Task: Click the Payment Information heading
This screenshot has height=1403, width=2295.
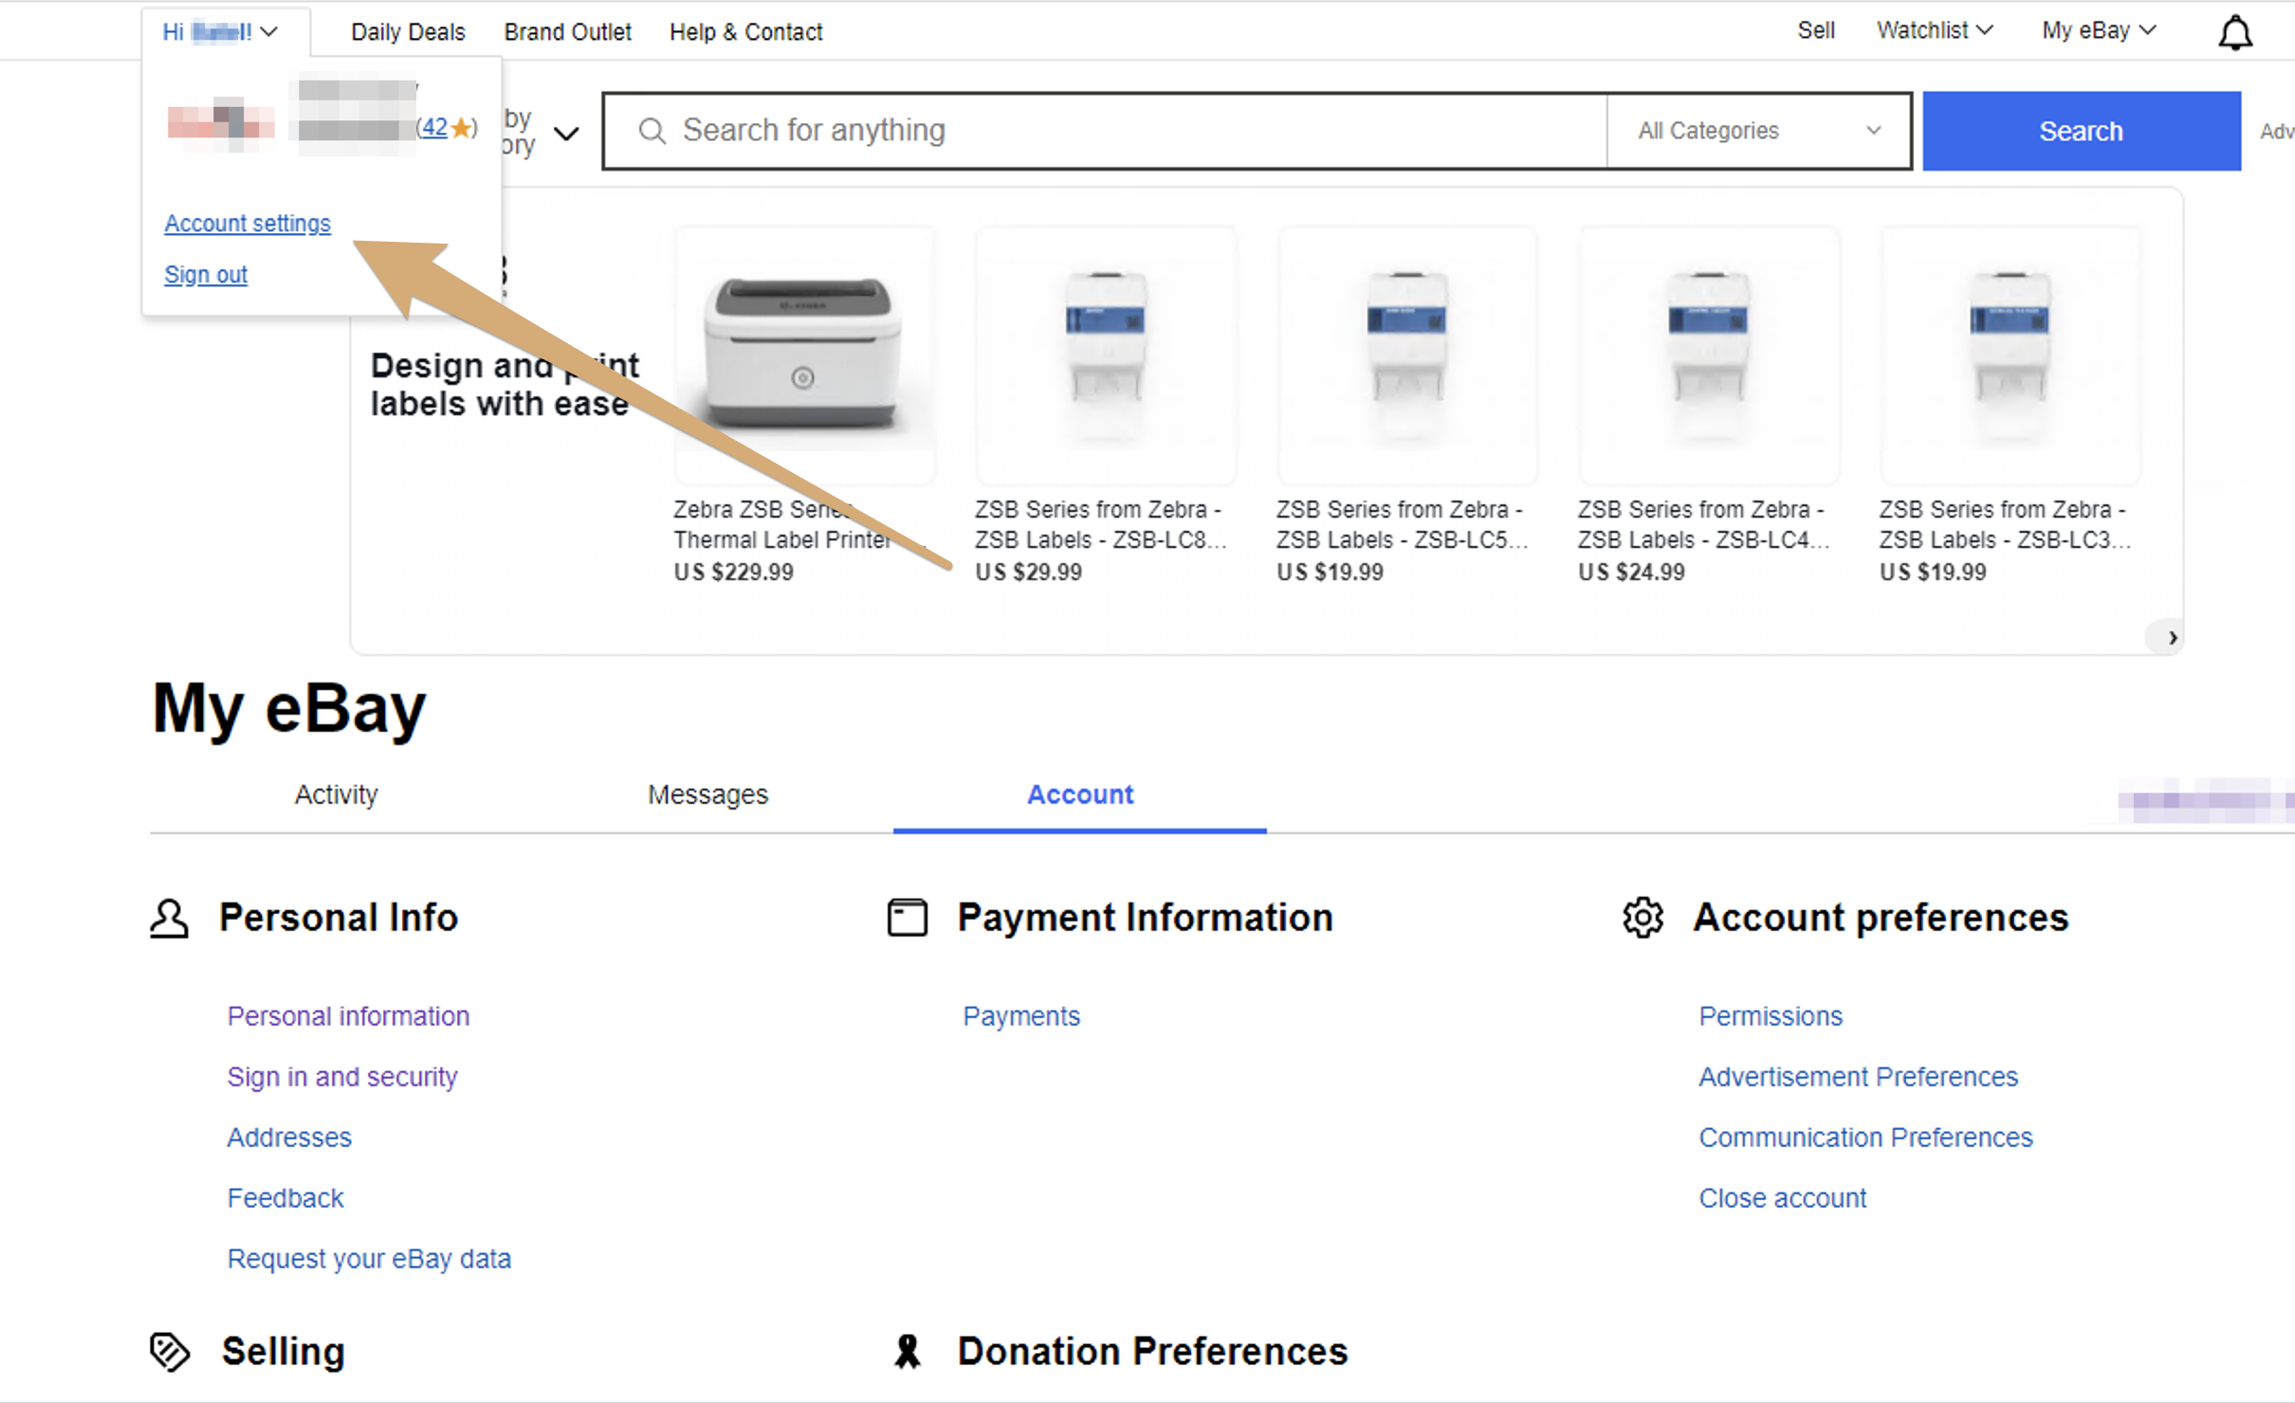Action: click(x=1146, y=918)
